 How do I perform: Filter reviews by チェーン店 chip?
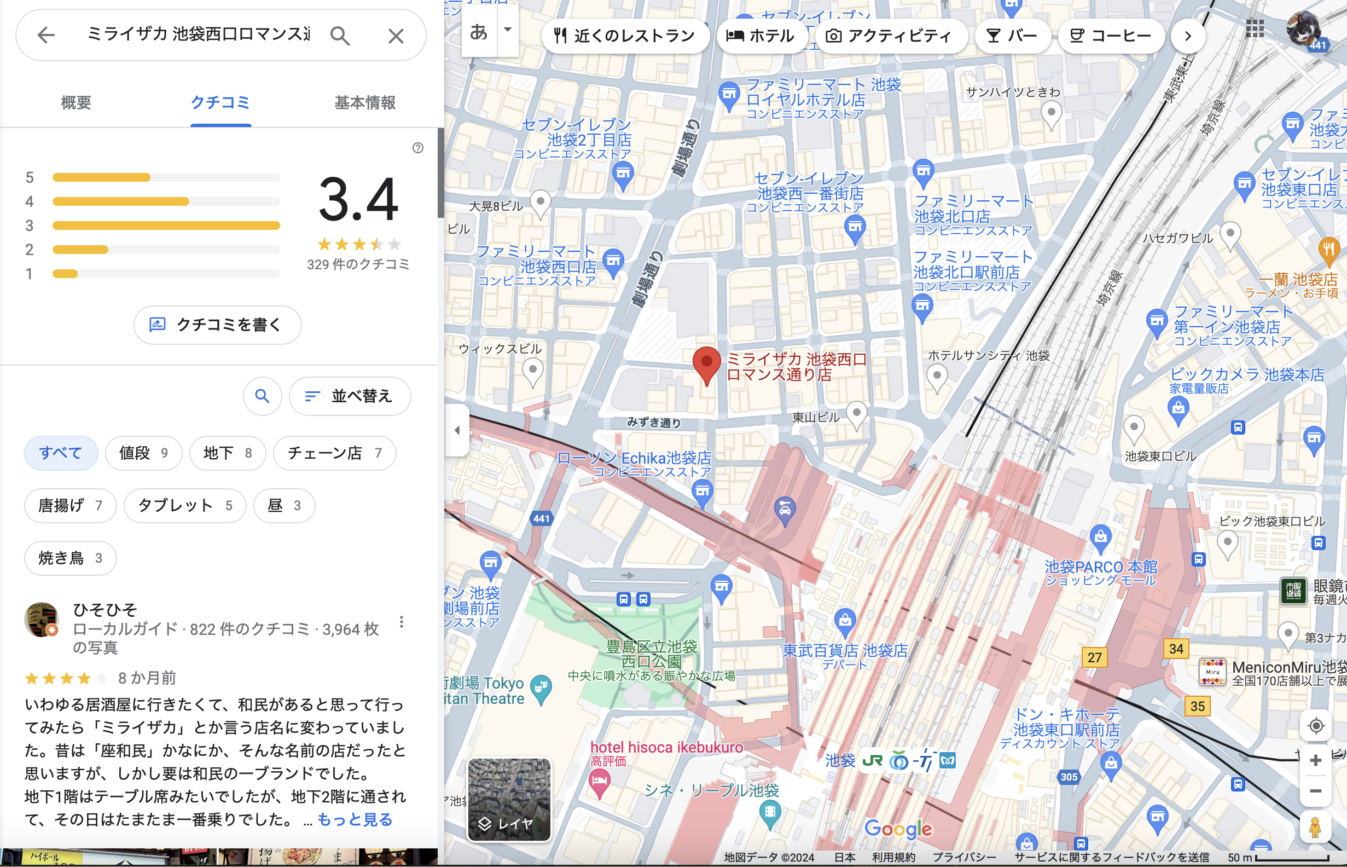[x=335, y=453]
